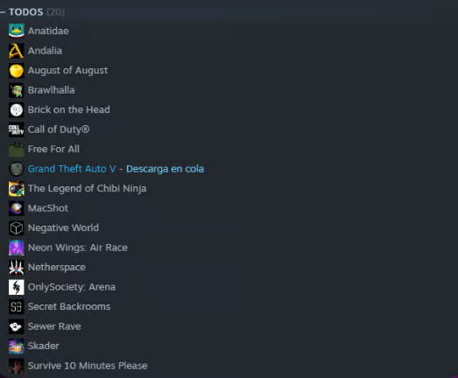Select Grand Theft Auto V in library
The width and height of the screenshot is (458, 378).
[72, 169]
